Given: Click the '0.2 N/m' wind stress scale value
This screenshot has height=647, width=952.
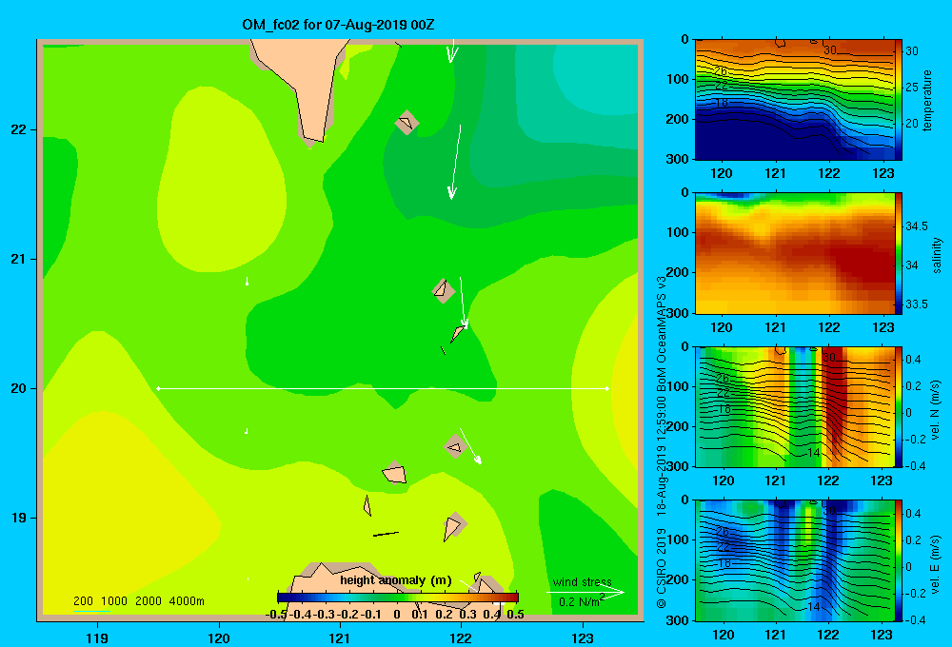Looking at the screenshot, I should tap(579, 602).
